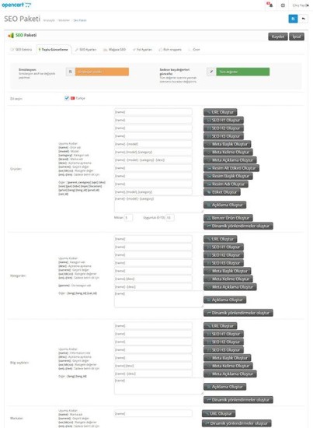Click the Kaydet button
Image resolution: width=313 pixels, height=428 pixels.
(x=278, y=37)
